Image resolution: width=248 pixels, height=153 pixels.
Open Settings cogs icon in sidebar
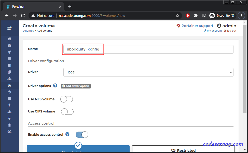(x=9, y=132)
